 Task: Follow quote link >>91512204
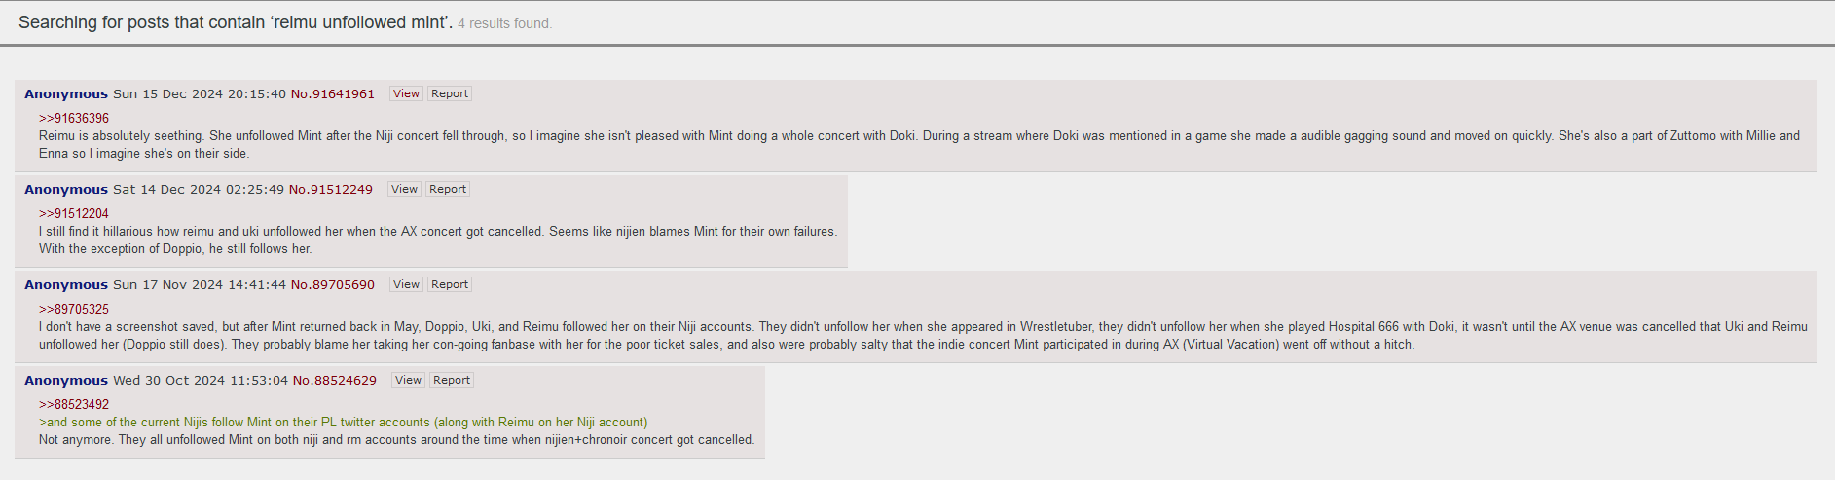click(74, 213)
